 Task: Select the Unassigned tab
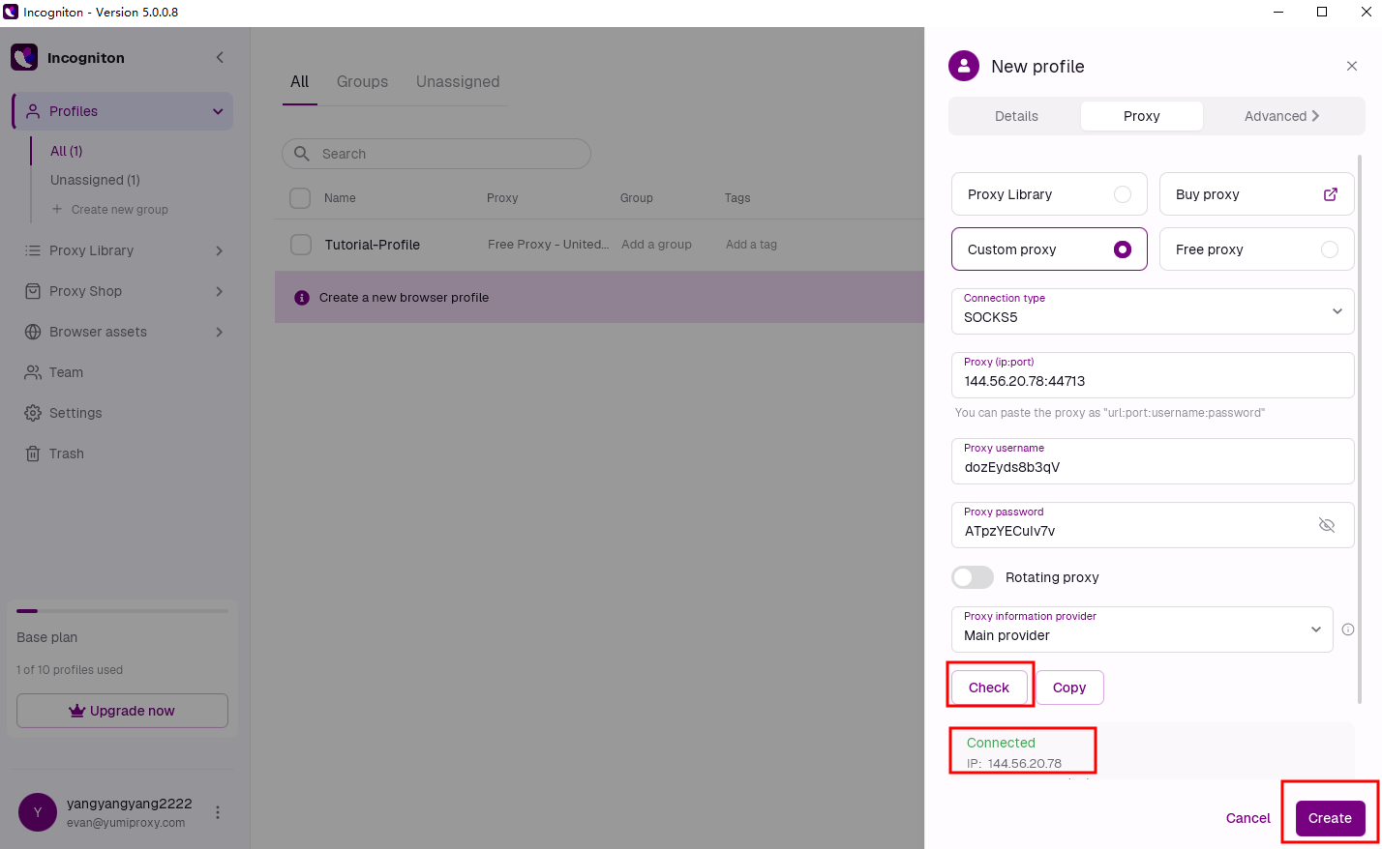click(458, 81)
